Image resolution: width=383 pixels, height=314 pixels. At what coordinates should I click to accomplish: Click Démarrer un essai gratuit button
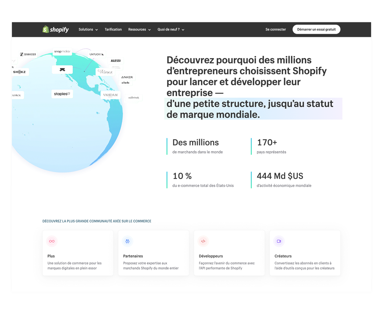[316, 29]
